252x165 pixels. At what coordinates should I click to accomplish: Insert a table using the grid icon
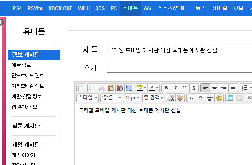point(230,98)
